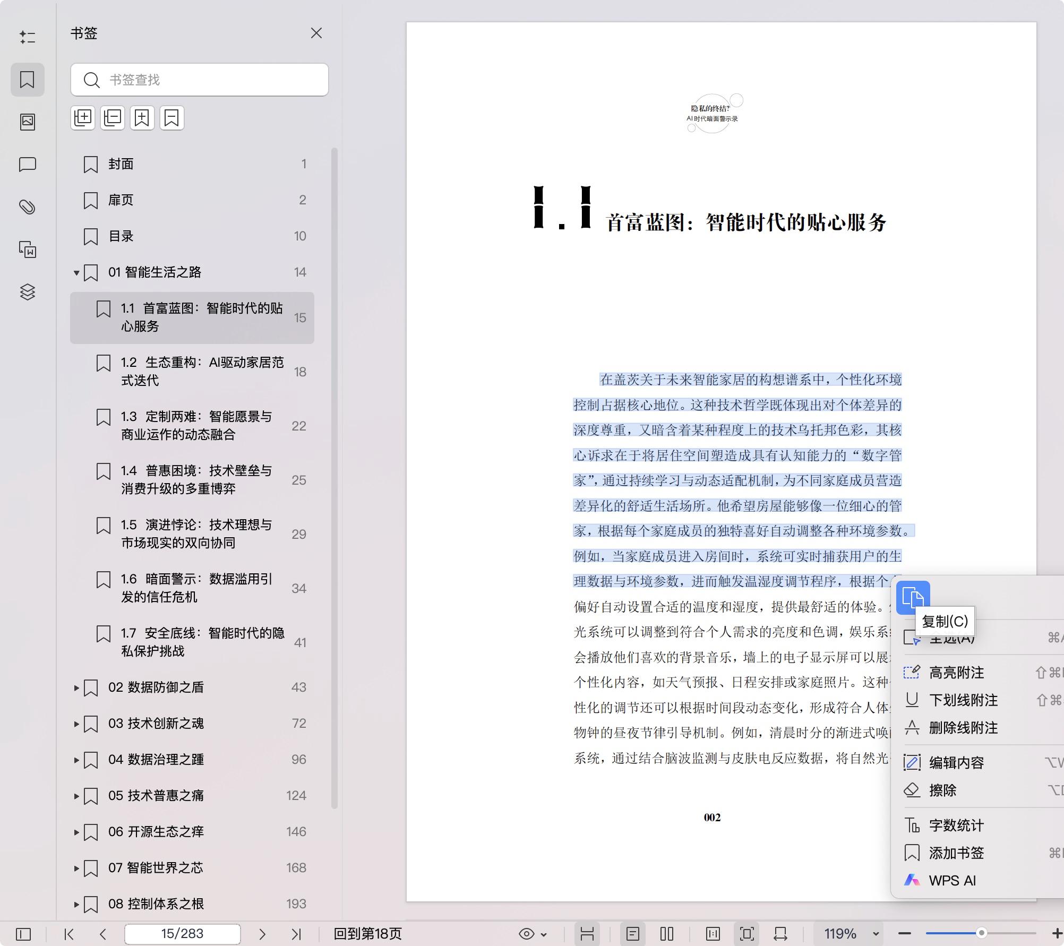1064x946 pixels.
Task: Select 复制(C) from the context menu
Action: [945, 622]
